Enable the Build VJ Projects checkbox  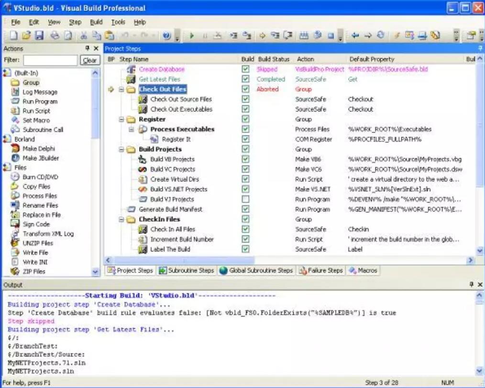coord(245,199)
